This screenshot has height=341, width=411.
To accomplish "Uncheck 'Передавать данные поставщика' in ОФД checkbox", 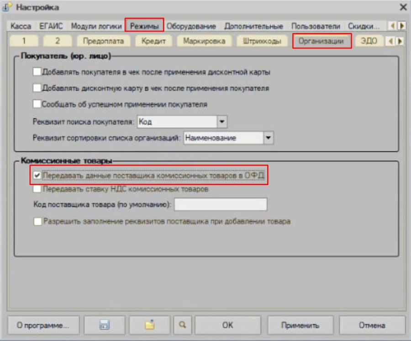I will [x=37, y=175].
